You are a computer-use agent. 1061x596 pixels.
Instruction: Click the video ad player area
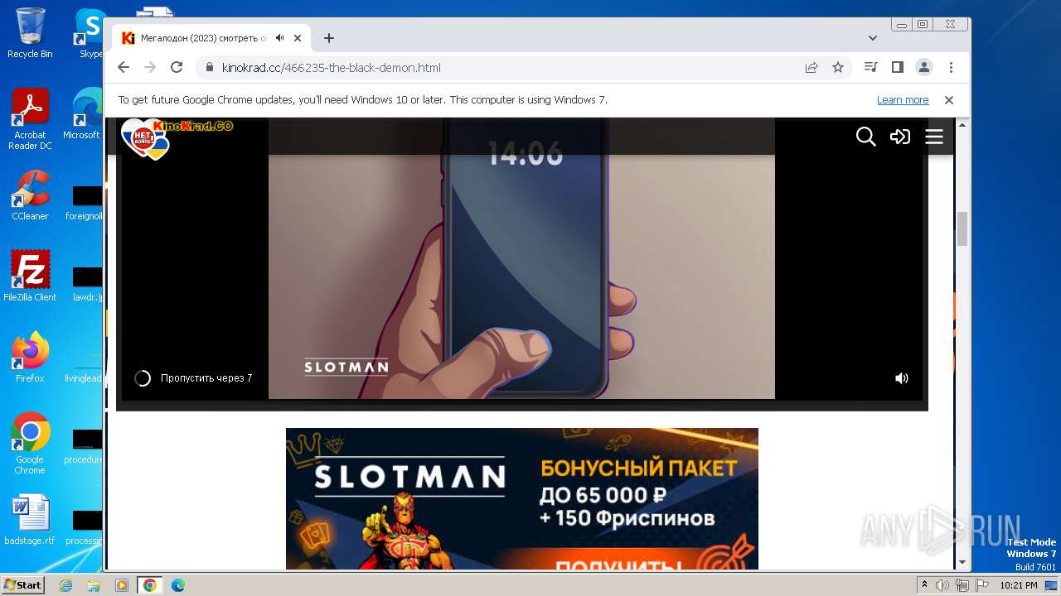pyautogui.click(x=521, y=258)
